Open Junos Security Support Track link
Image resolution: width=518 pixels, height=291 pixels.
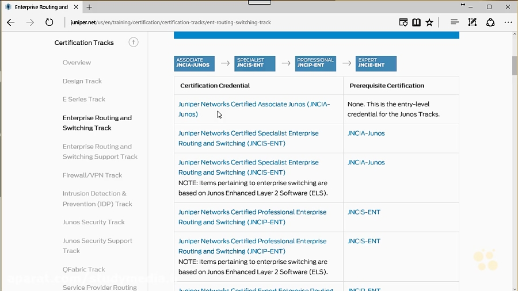point(97,246)
